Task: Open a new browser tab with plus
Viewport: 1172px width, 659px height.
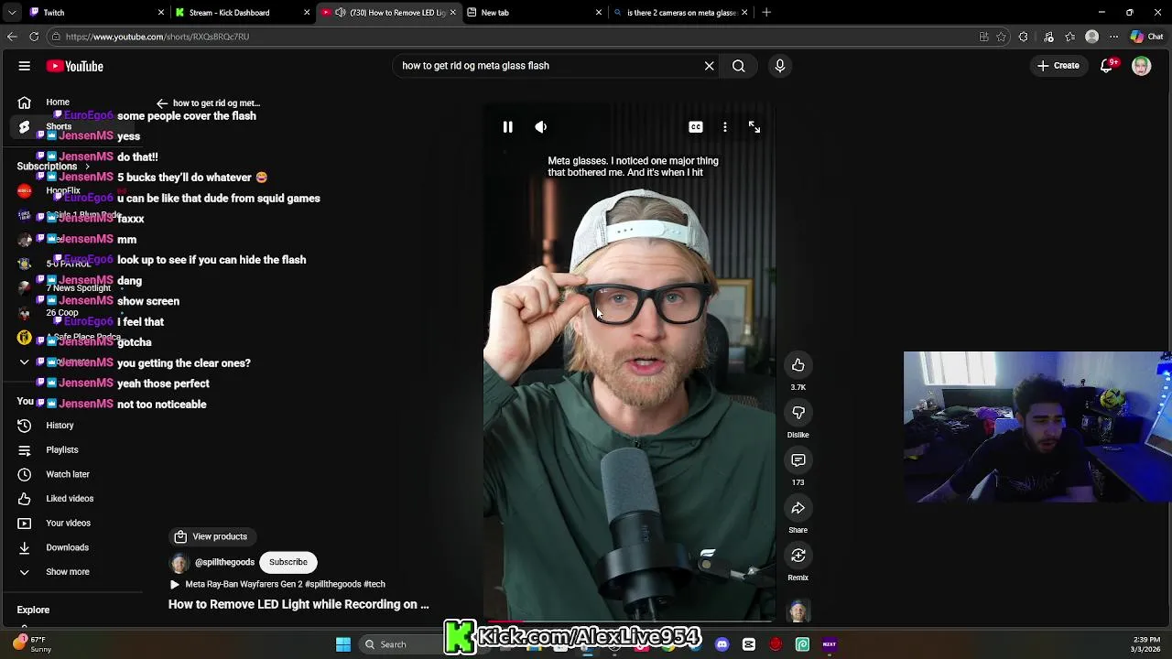Action: pyautogui.click(x=766, y=12)
